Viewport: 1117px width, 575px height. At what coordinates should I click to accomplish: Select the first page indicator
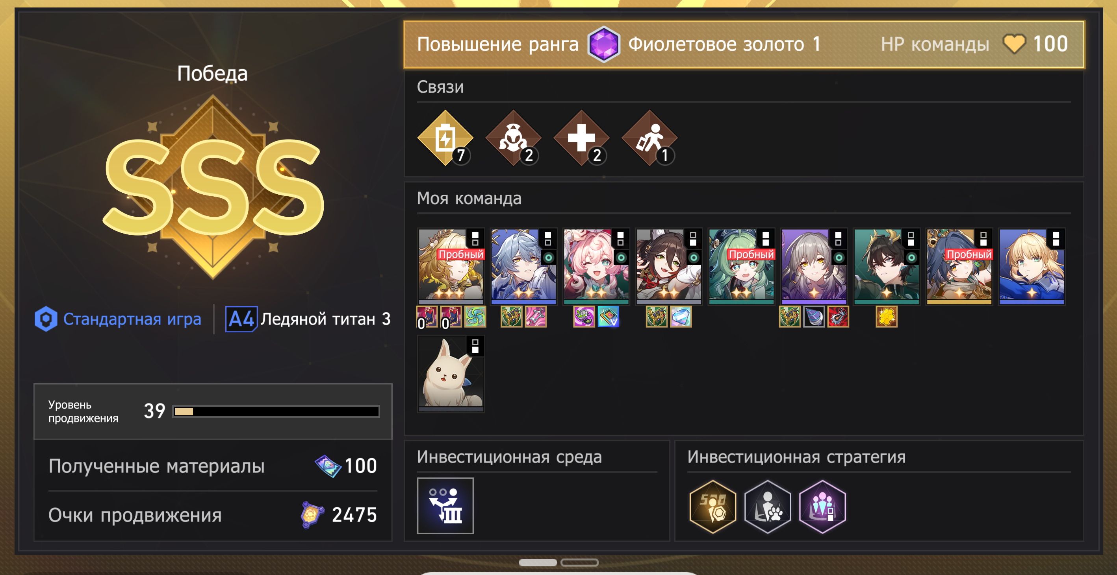click(538, 562)
